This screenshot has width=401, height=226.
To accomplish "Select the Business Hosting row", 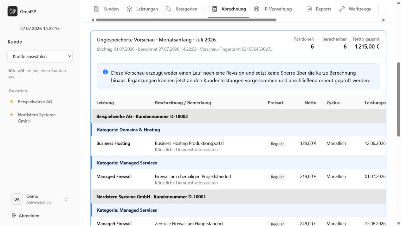I will (x=238, y=146).
